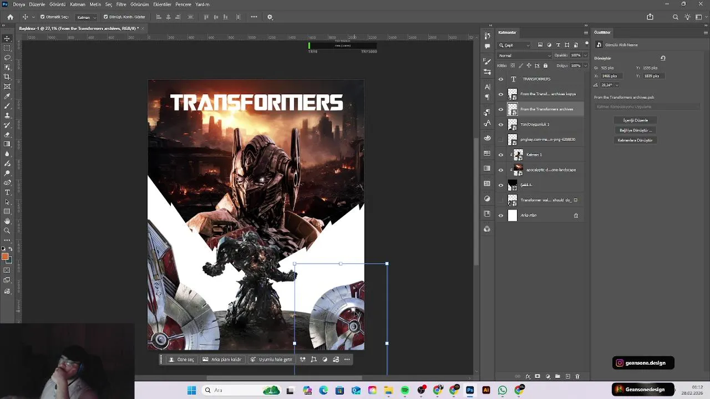Click the İçeriği Düzenle button
This screenshot has height=399, width=710.
636,120
